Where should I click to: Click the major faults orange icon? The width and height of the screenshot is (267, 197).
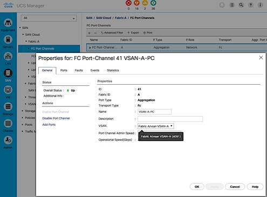click(137, 3)
